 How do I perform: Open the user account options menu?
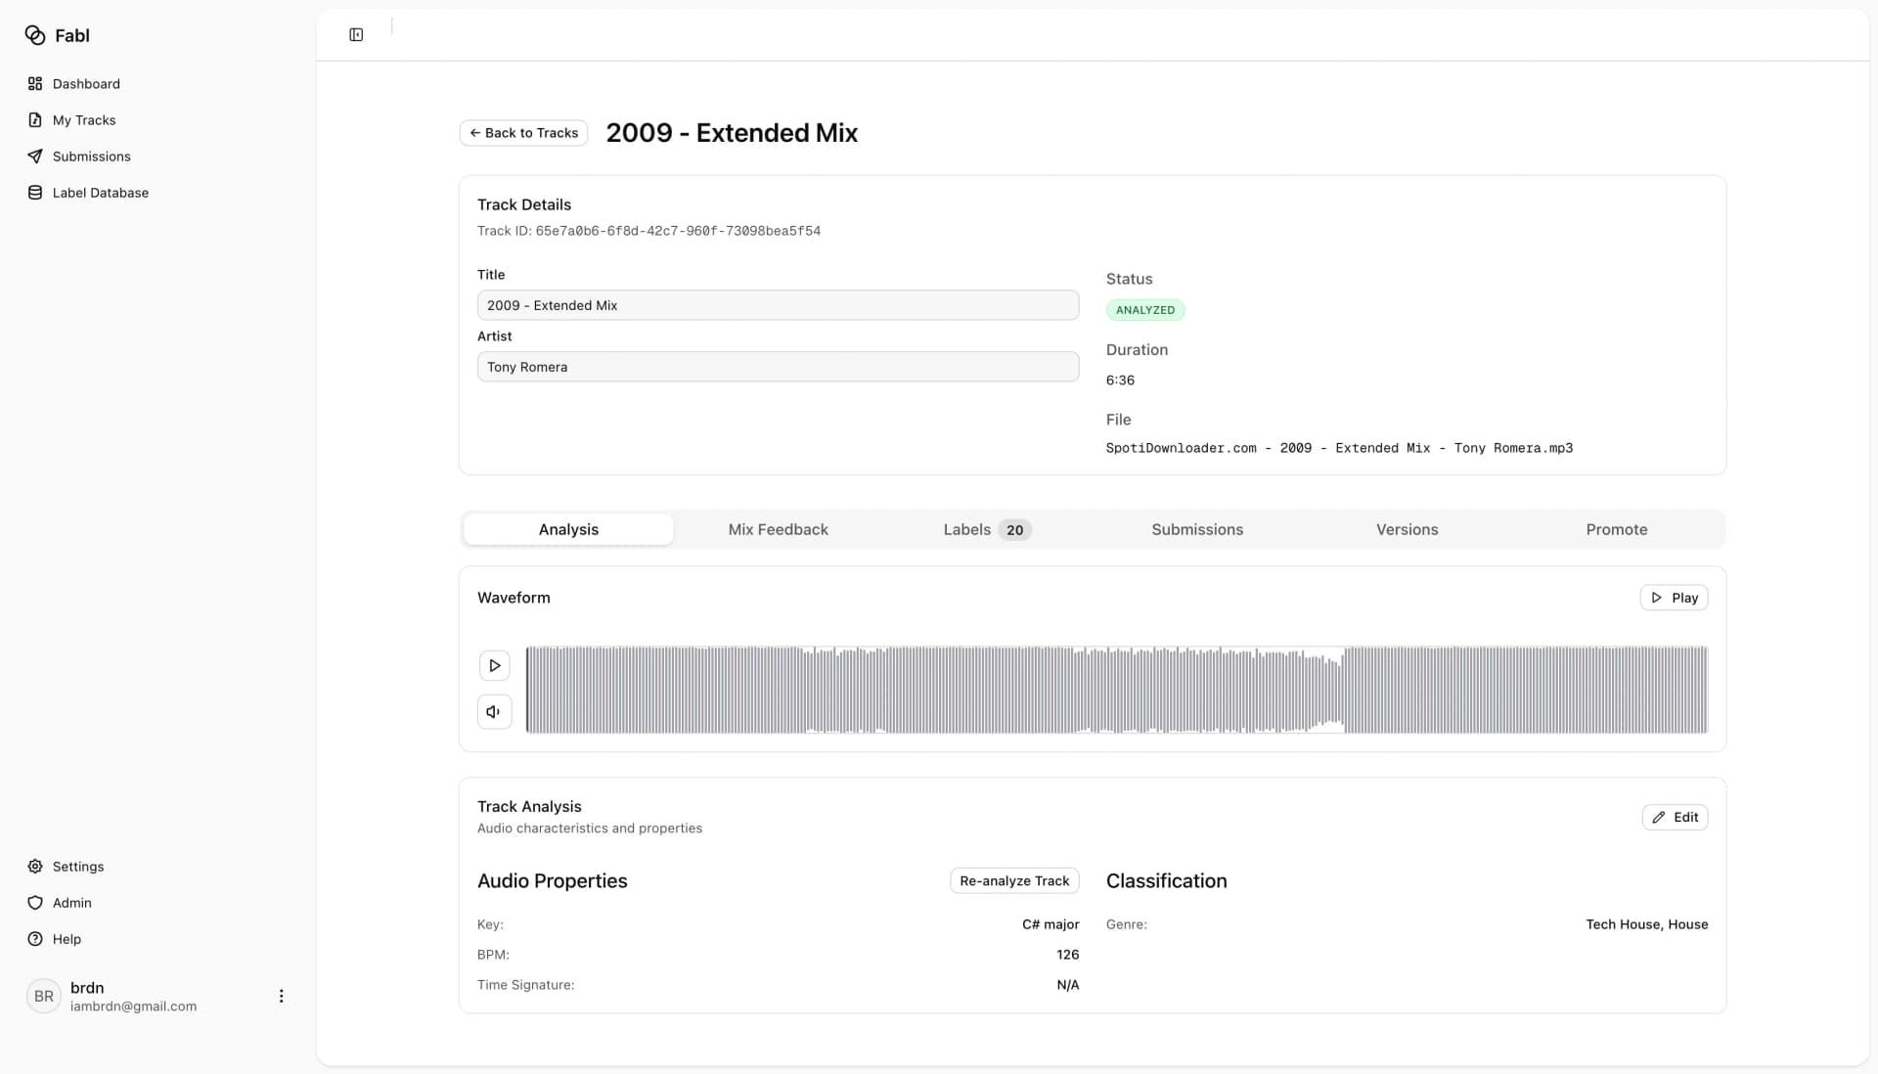tap(281, 996)
